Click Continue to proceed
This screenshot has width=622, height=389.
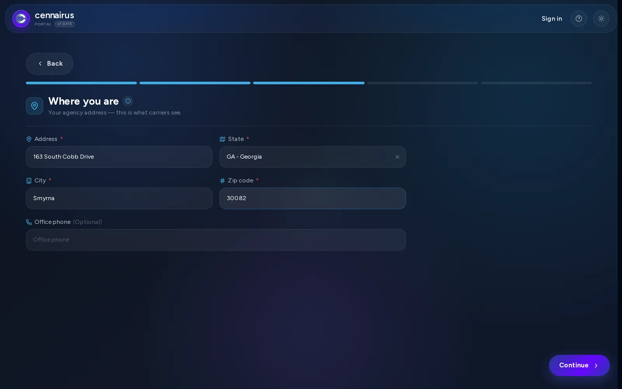tap(579, 365)
